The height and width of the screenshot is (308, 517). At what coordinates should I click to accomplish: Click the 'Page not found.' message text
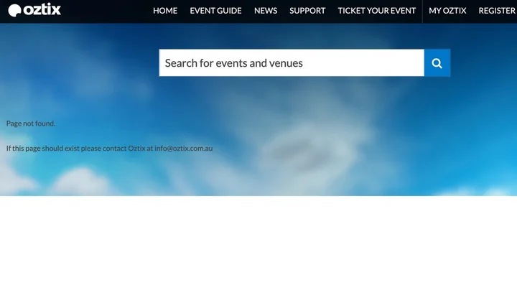click(x=31, y=123)
